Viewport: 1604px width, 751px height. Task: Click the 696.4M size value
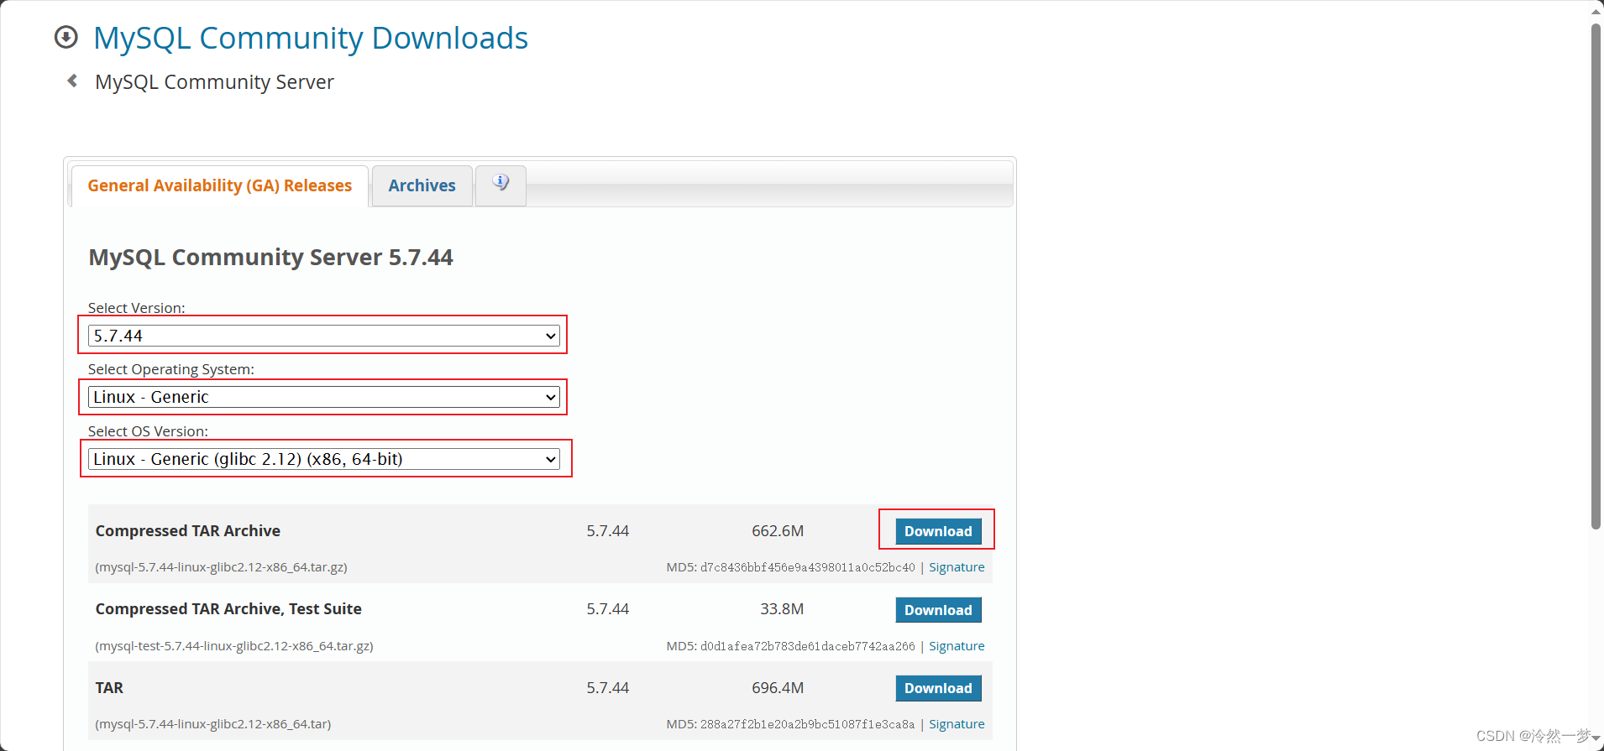point(778,688)
